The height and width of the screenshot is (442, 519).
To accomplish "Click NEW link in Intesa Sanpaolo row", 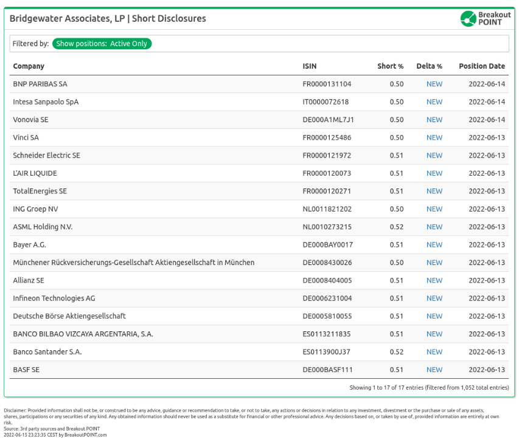I will (434, 102).
